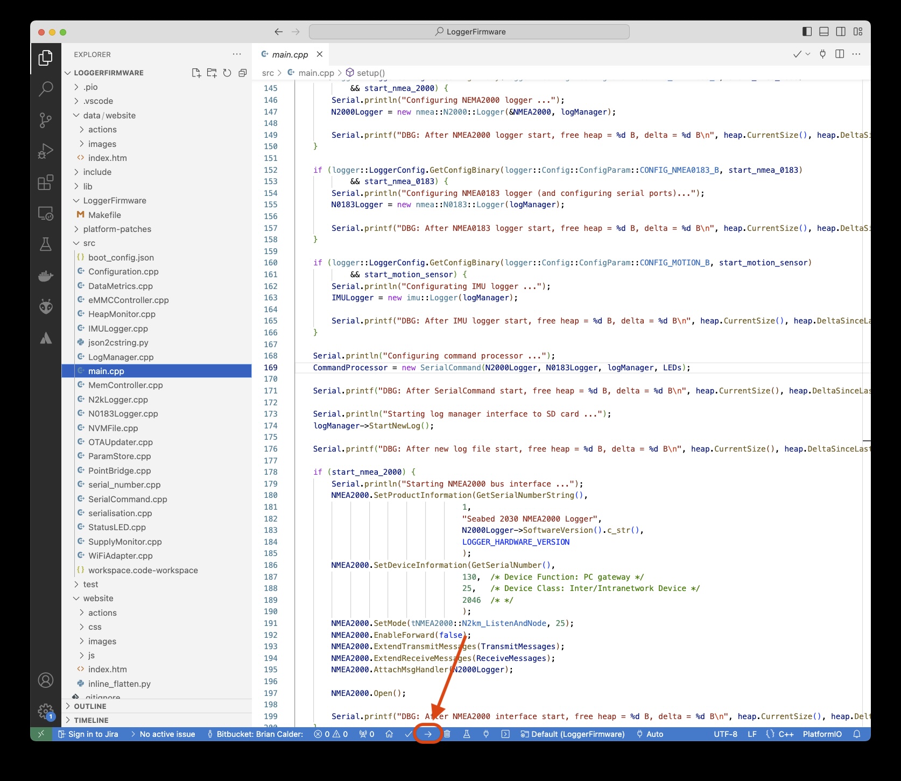Open the Testing flask view in activity bar
Image resolution: width=901 pixels, height=781 pixels.
pos(46,244)
